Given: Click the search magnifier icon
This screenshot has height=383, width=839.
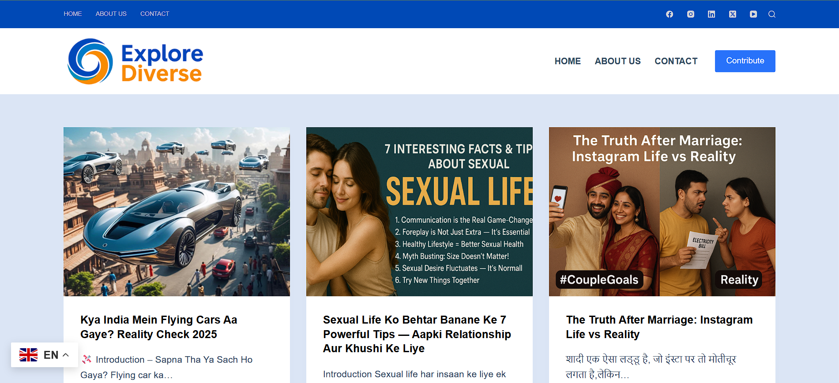Looking at the screenshot, I should click(772, 14).
